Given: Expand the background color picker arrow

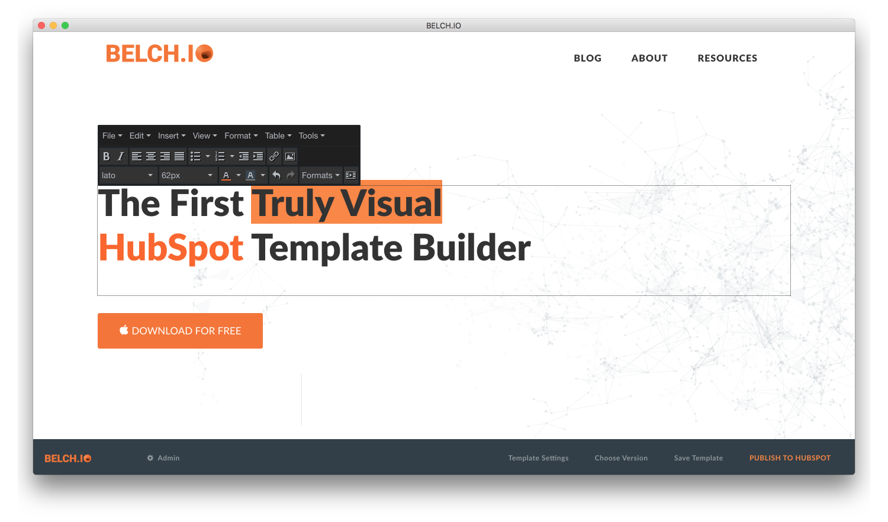Looking at the screenshot, I should pyautogui.click(x=263, y=175).
